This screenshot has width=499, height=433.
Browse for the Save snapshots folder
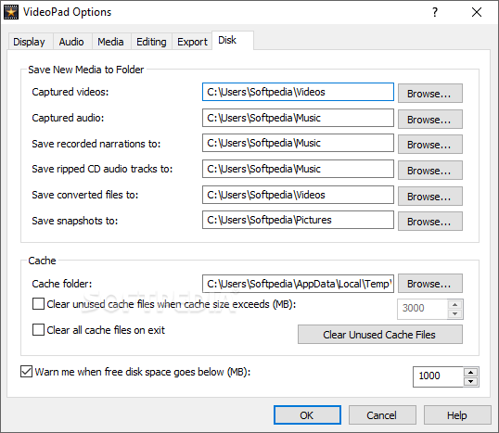pyautogui.click(x=430, y=221)
